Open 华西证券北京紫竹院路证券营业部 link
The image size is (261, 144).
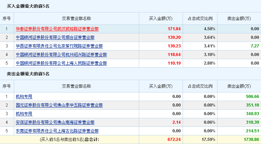pyautogui.click(x=59, y=46)
